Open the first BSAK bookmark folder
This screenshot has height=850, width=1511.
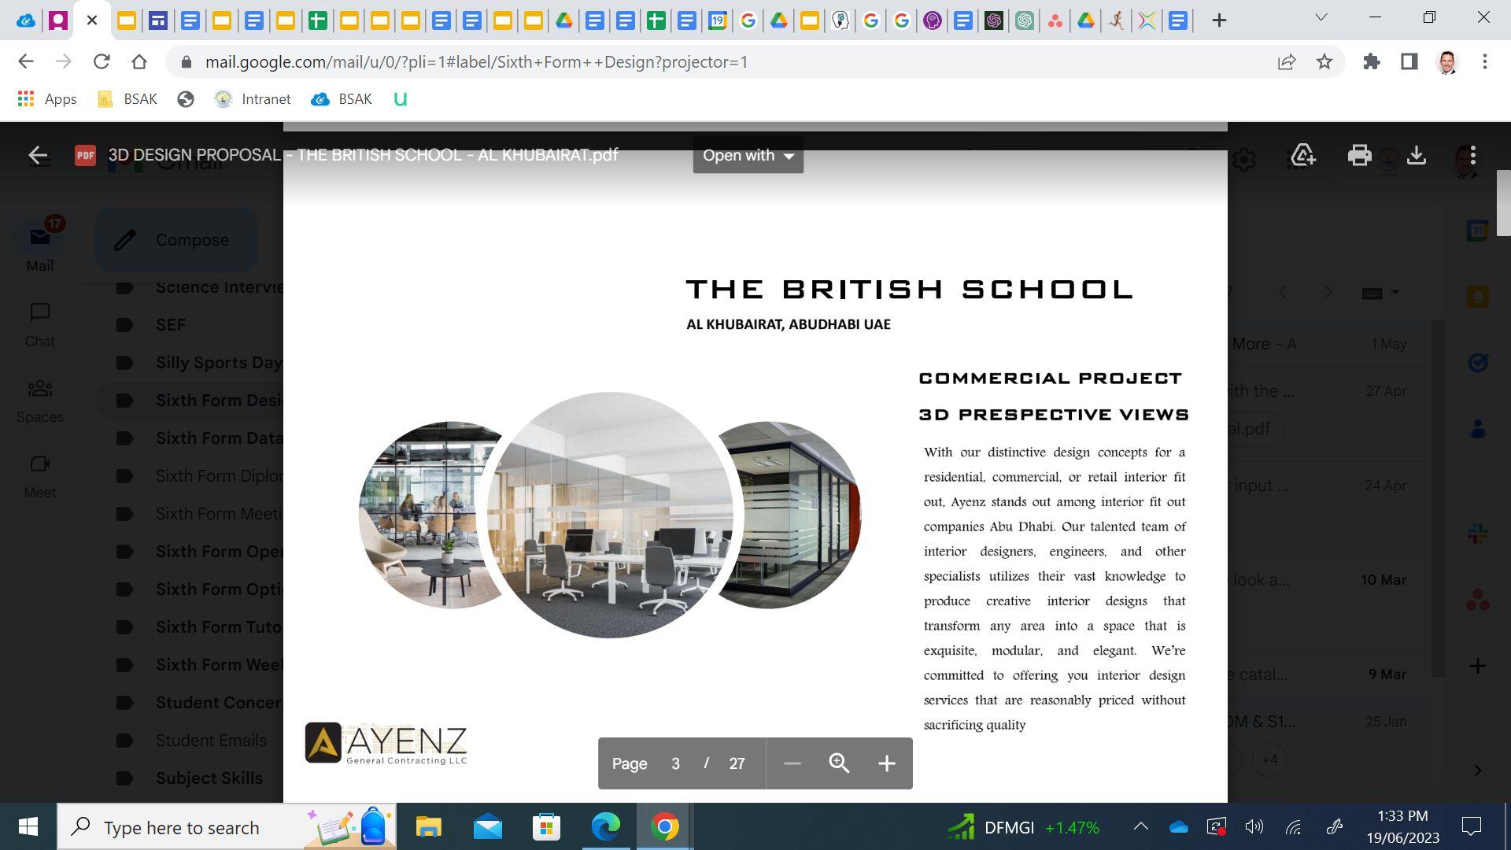coord(127,99)
